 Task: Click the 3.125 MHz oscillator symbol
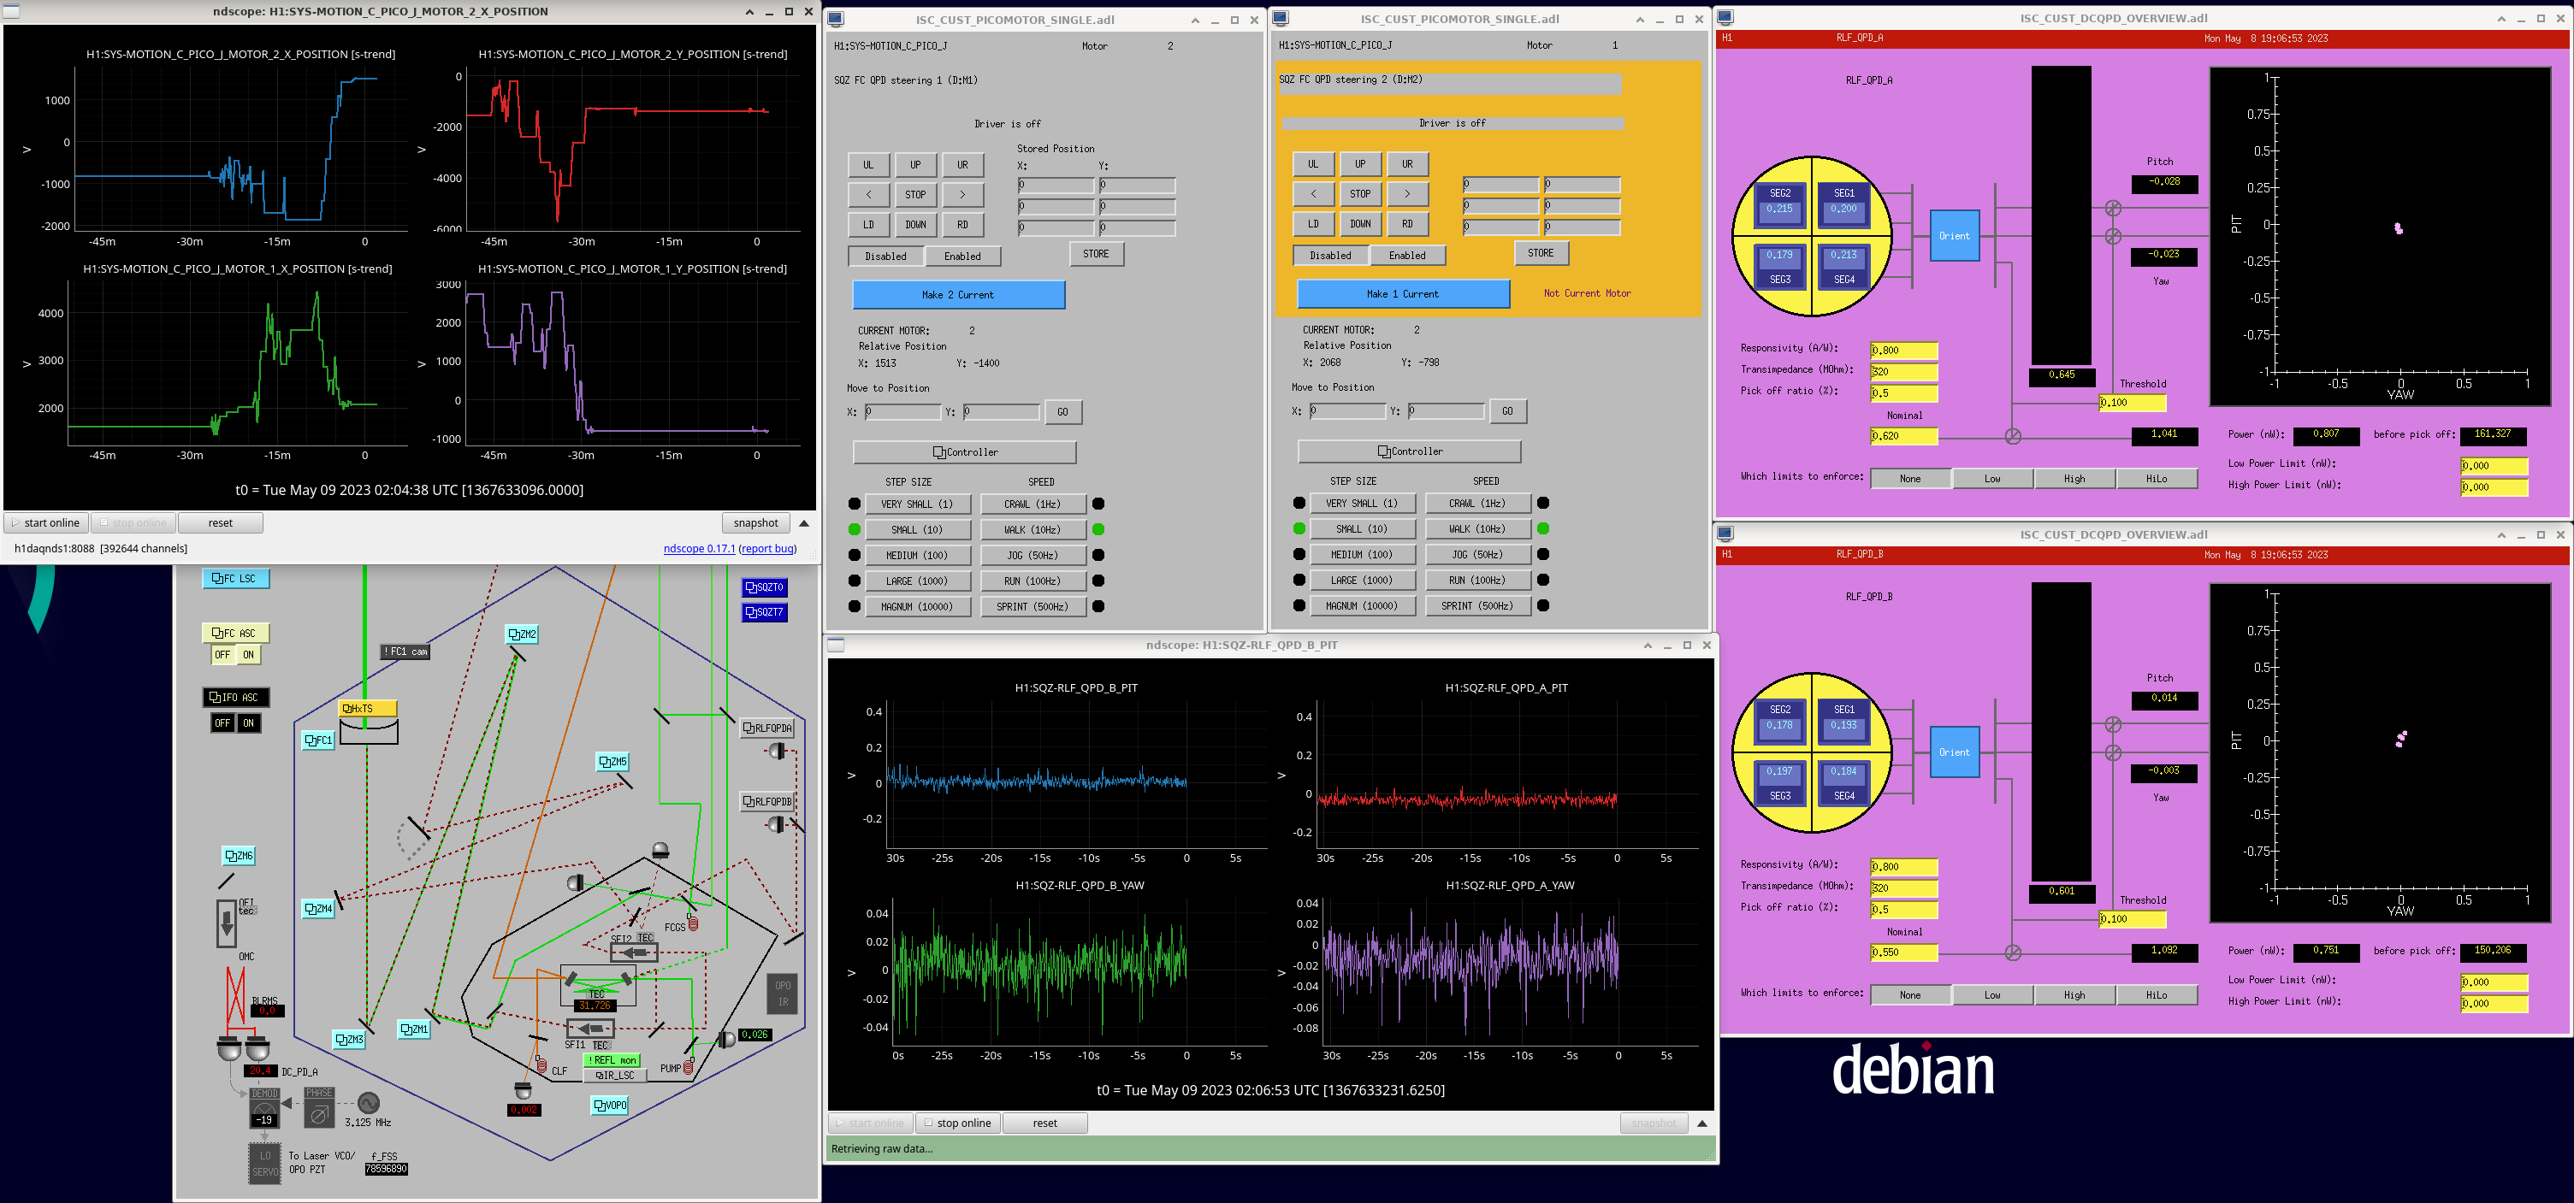click(x=369, y=1102)
